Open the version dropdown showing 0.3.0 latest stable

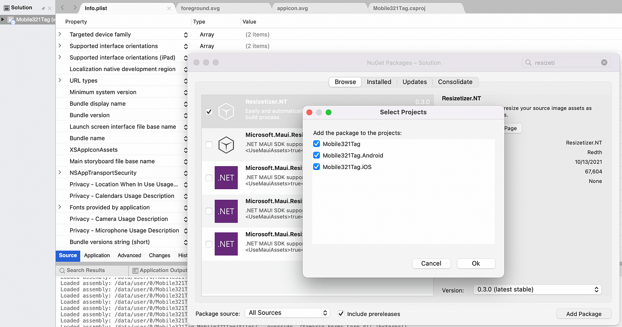tap(537, 289)
